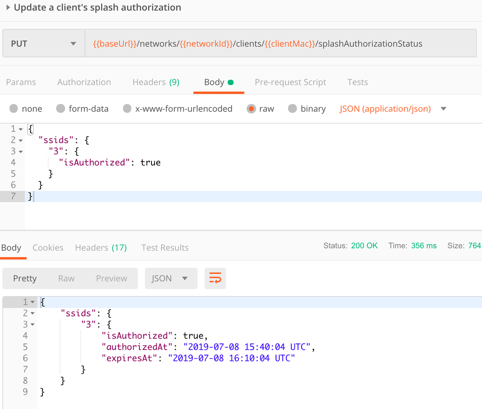Select the form-data radio option

(x=61, y=109)
